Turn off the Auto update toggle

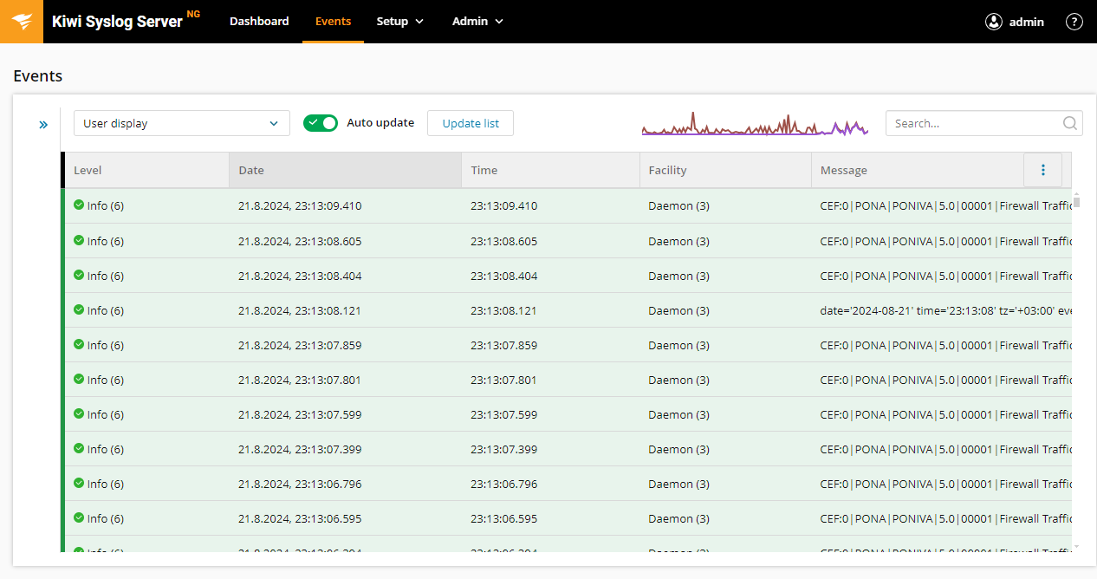point(321,123)
